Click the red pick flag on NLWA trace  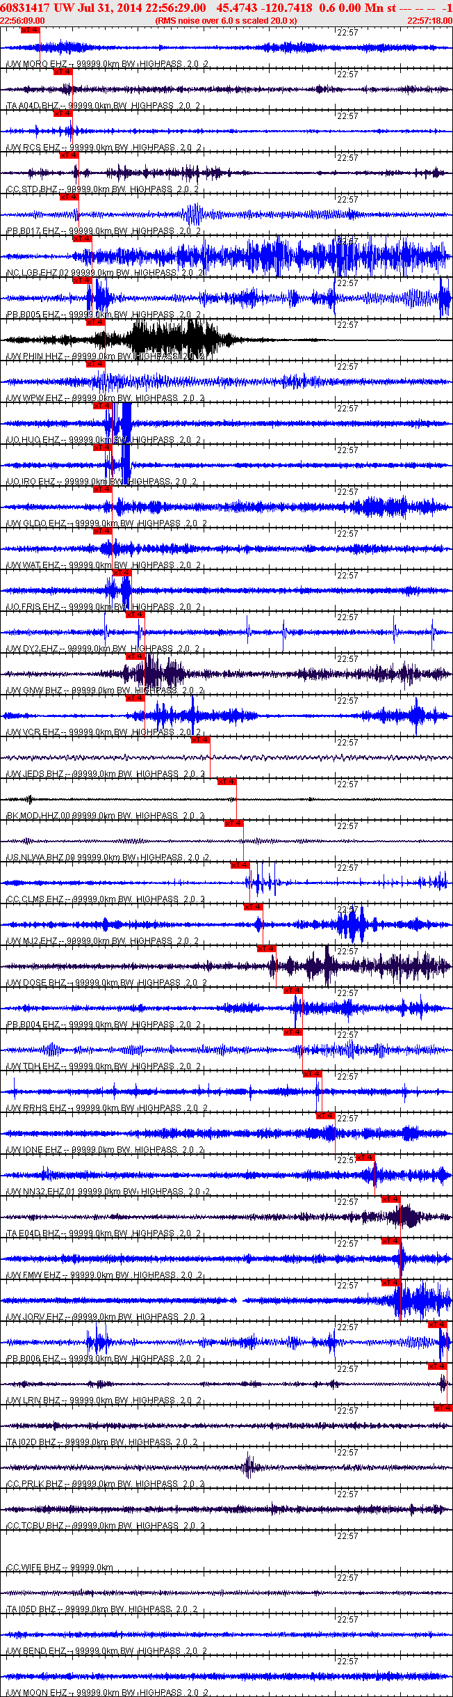233,823
